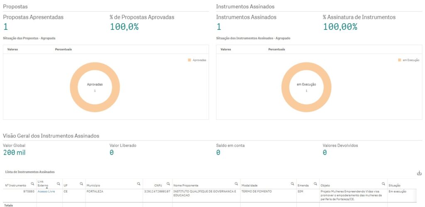The width and height of the screenshot is (425, 207).
Task: Click the CNPJ column search magnifier
Action: [168, 183]
